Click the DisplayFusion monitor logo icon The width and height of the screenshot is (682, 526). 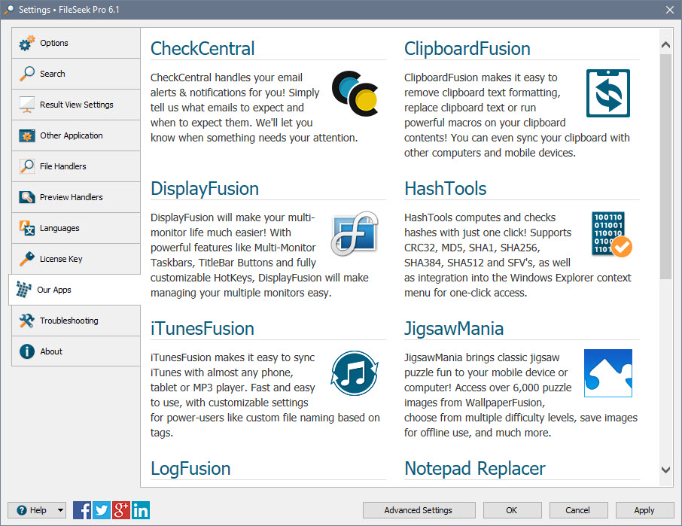pyautogui.click(x=355, y=233)
